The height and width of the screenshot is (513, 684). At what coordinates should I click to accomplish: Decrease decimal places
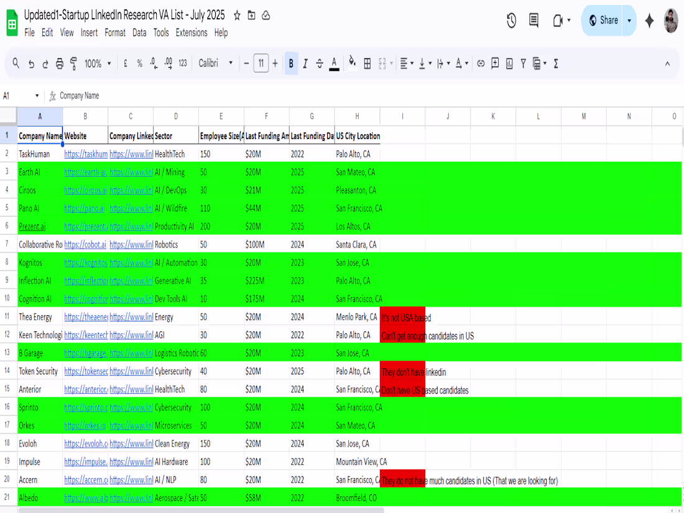tap(154, 63)
